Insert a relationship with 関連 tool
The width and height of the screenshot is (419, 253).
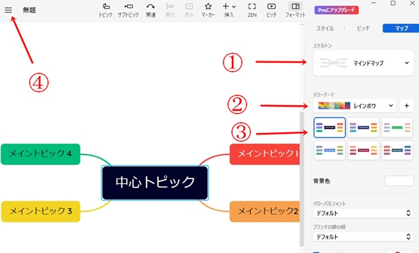pyautogui.click(x=151, y=10)
